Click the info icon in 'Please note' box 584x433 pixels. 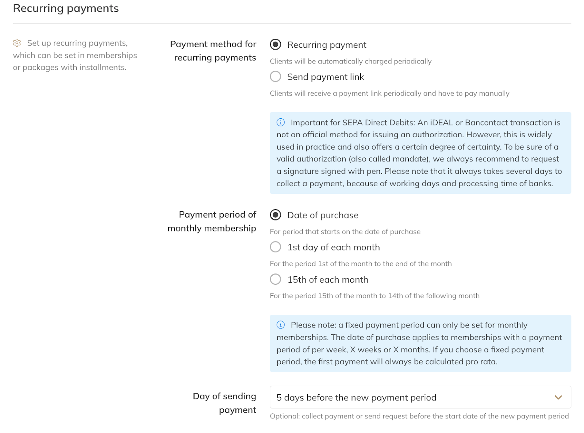pos(281,325)
